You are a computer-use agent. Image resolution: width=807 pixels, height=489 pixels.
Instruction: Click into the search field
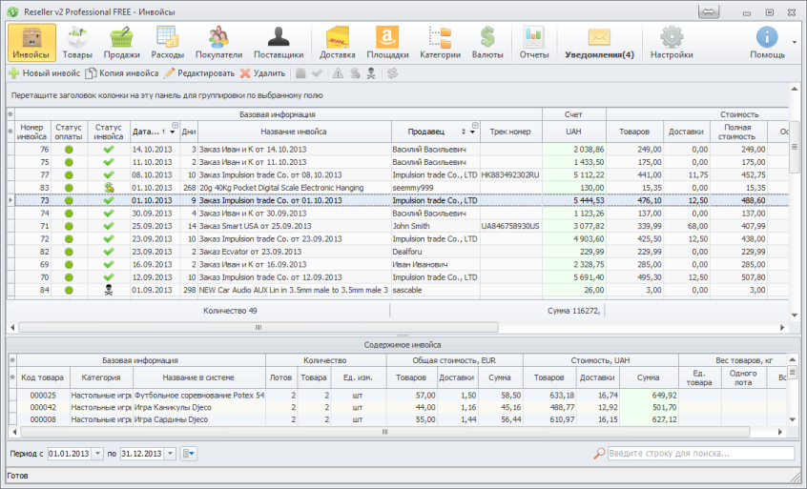click(x=699, y=454)
